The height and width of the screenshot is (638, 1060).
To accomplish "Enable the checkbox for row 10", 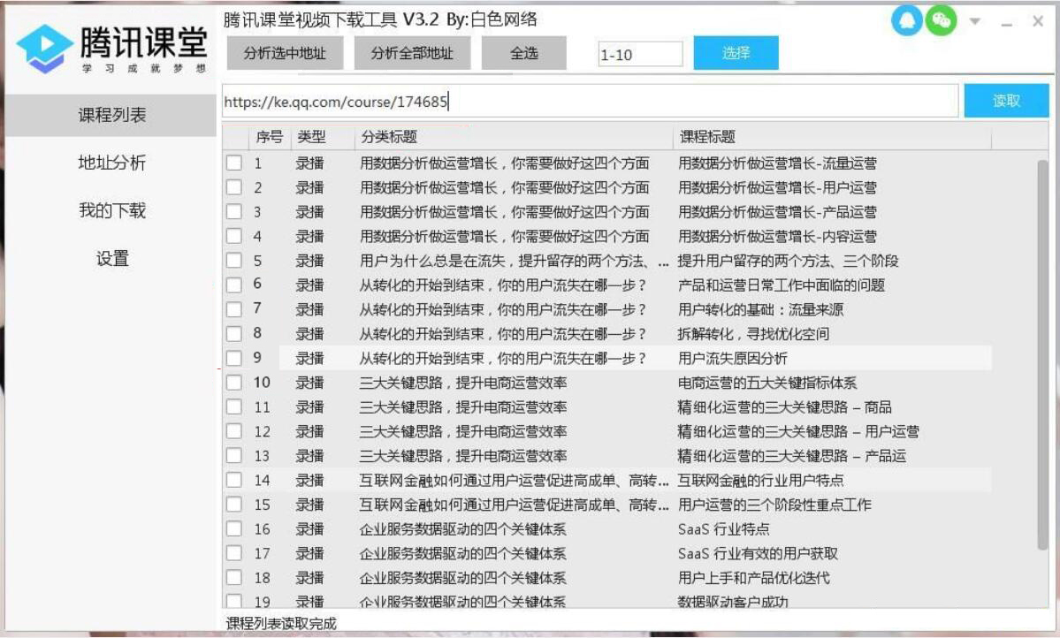I will pos(234,383).
